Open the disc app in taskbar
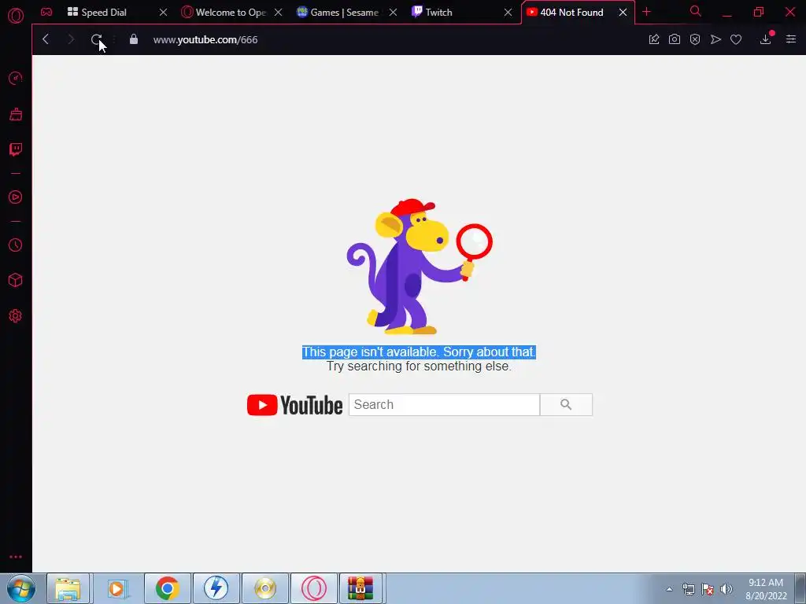Viewport: 806px width, 604px height. coord(265,588)
